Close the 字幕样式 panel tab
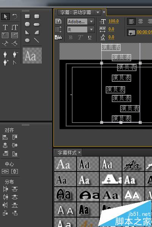This screenshot has height=227, width=152. click(x=79, y=152)
